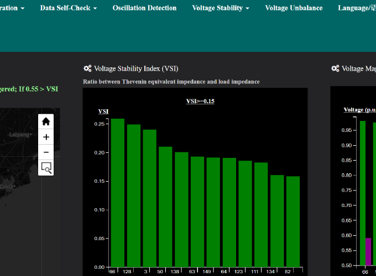Viewport: 376px width, 276px height.
Task: Select the VSI bar for bus 66
Action: 118,193
